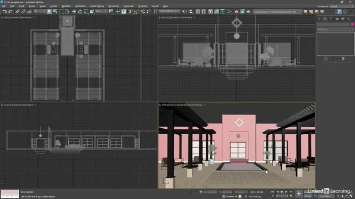Open the Modifiers menu
The width and height of the screenshot is (355, 199).
point(66,6)
